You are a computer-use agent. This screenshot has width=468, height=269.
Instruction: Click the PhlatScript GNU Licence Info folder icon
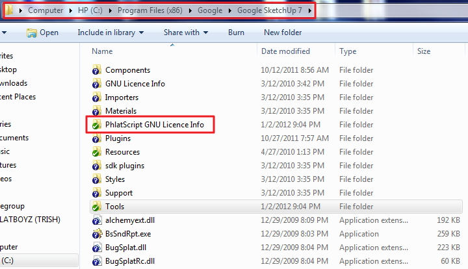[96, 125]
